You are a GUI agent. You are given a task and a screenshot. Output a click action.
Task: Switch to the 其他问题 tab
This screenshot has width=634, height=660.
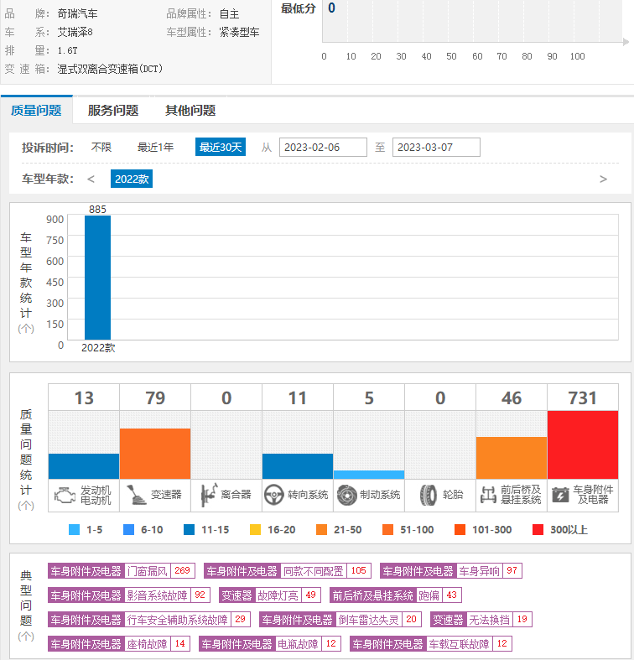tap(190, 111)
